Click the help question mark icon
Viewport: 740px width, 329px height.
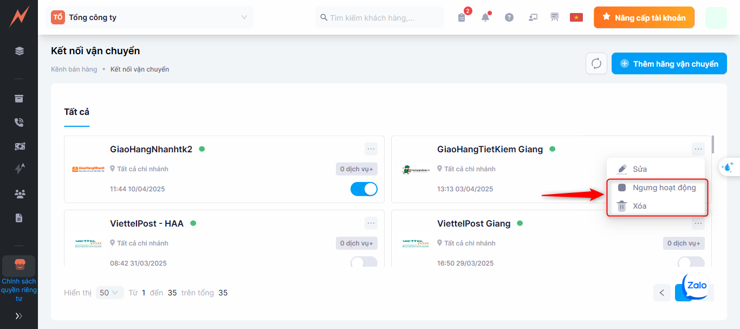point(509,17)
